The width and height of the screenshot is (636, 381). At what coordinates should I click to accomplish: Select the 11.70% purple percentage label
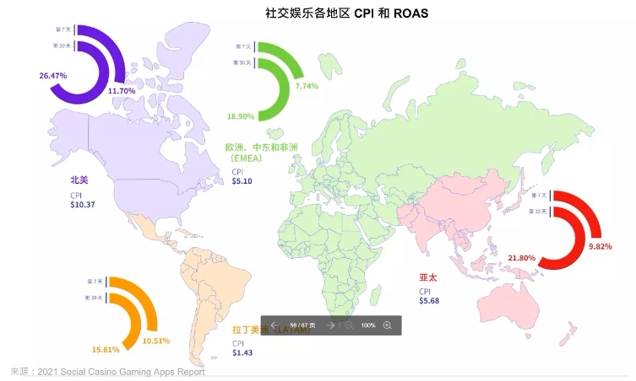tap(122, 91)
